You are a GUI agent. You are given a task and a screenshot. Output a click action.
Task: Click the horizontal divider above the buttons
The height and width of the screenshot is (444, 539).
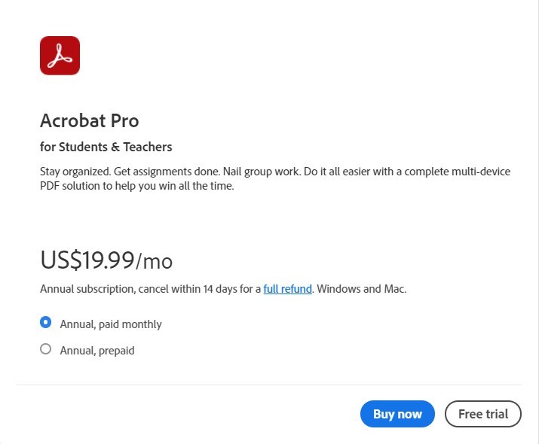[x=268, y=385]
